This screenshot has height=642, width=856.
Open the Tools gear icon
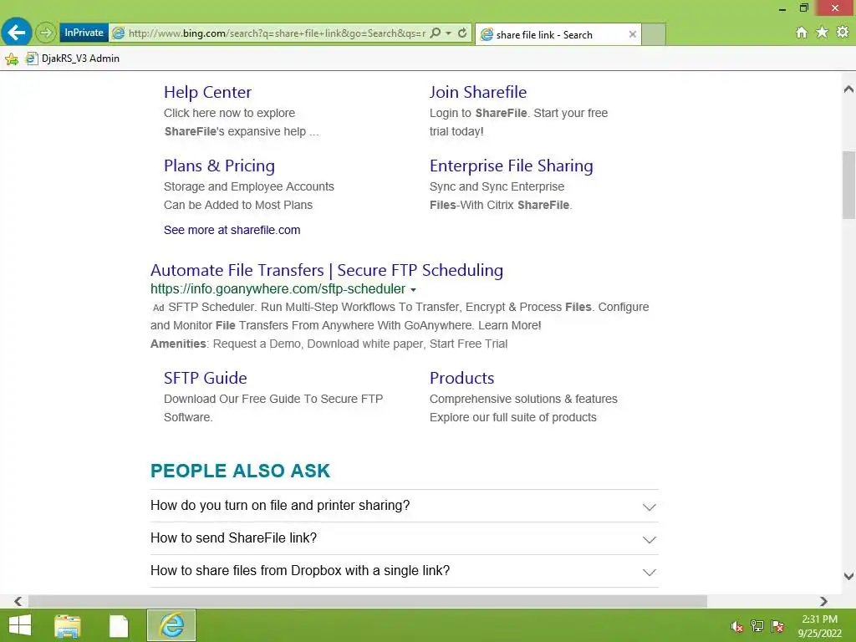[x=843, y=33]
